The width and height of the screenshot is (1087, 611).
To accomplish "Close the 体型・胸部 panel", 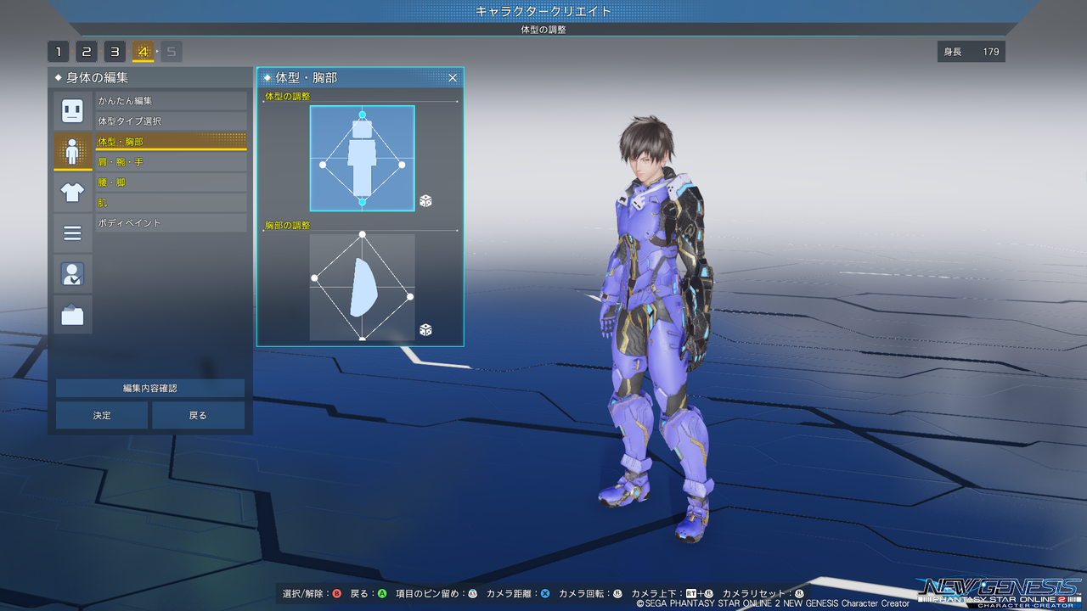I will 453,78.
